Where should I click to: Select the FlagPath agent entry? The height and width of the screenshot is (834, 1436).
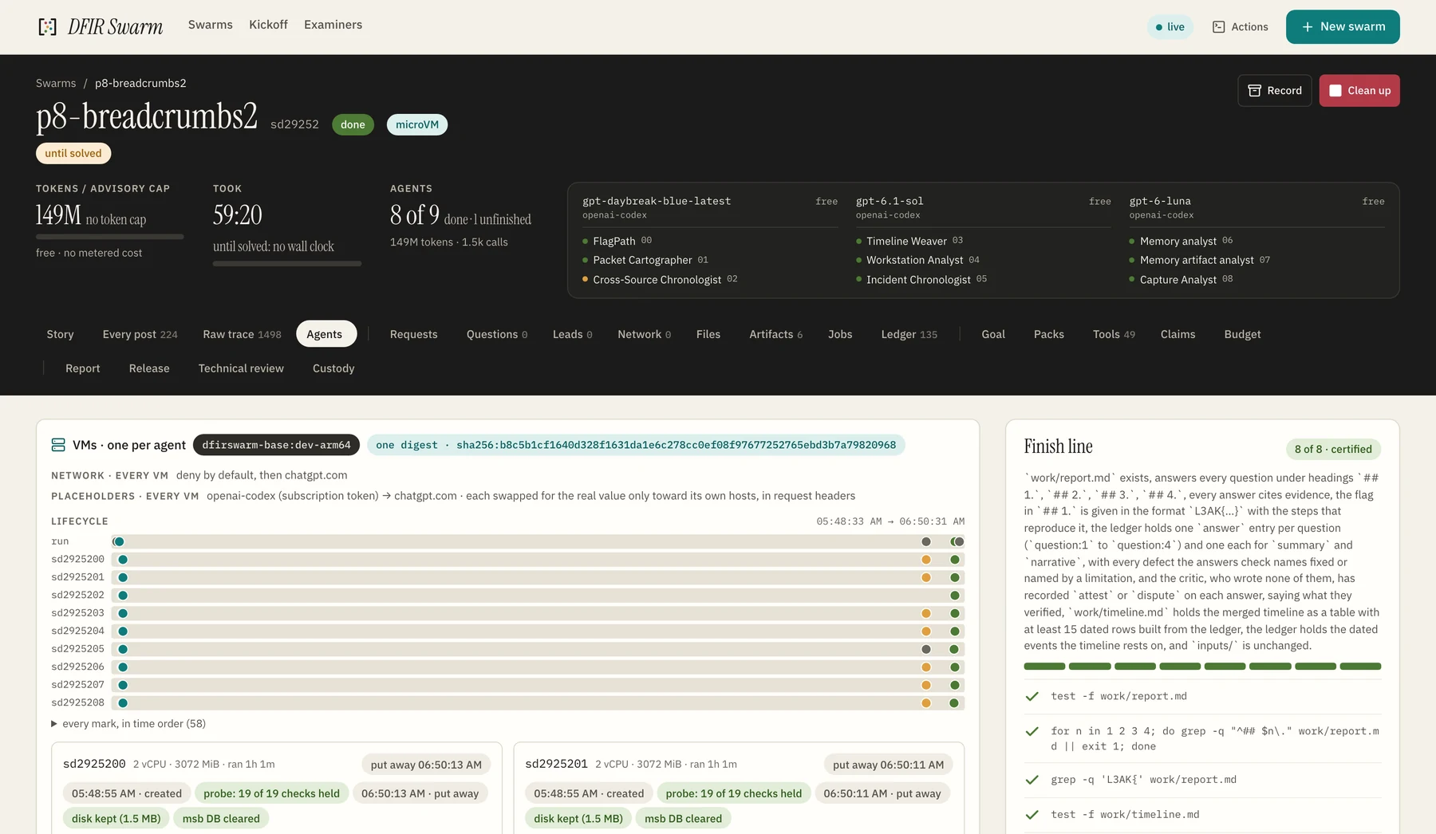tap(617, 241)
